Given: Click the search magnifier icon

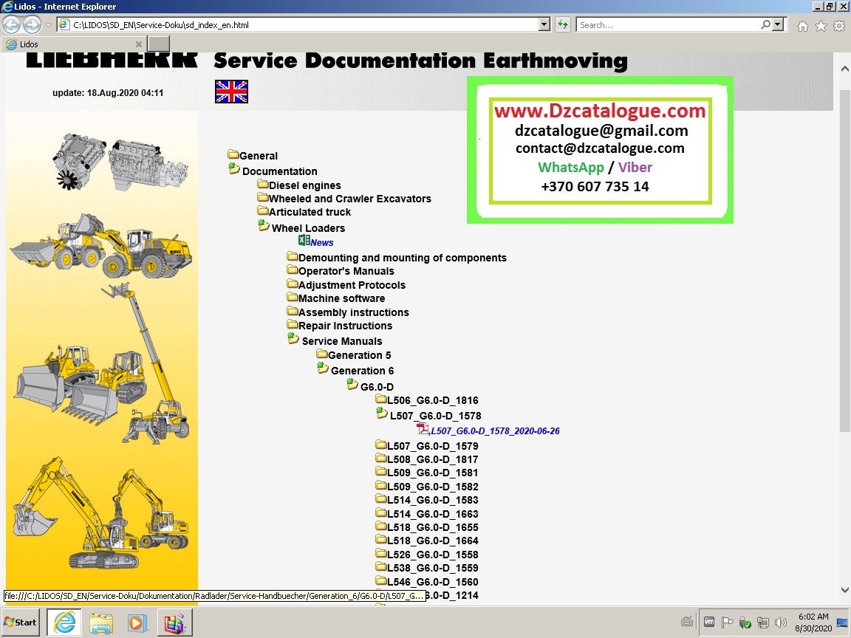Looking at the screenshot, I should pos(765,24).
